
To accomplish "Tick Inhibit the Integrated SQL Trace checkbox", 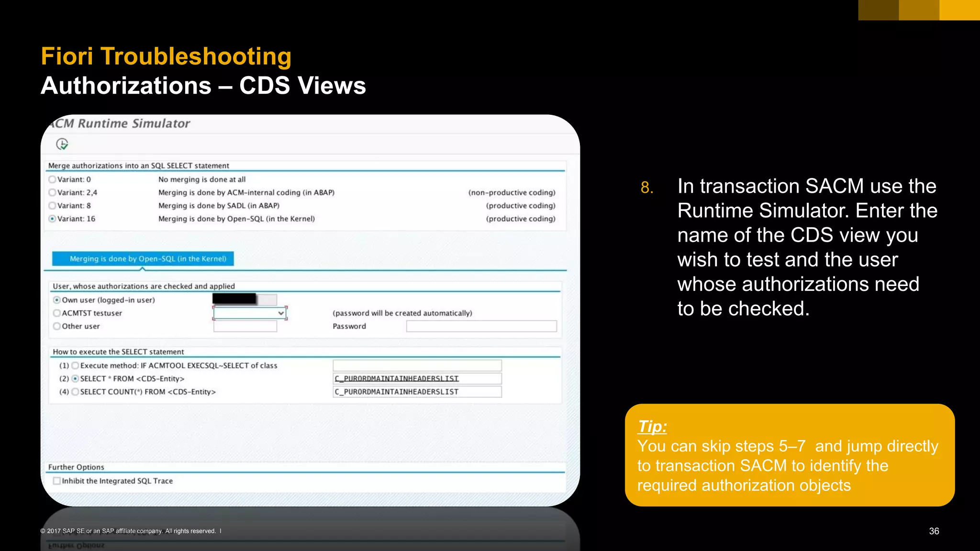I will tap(57, 481).
